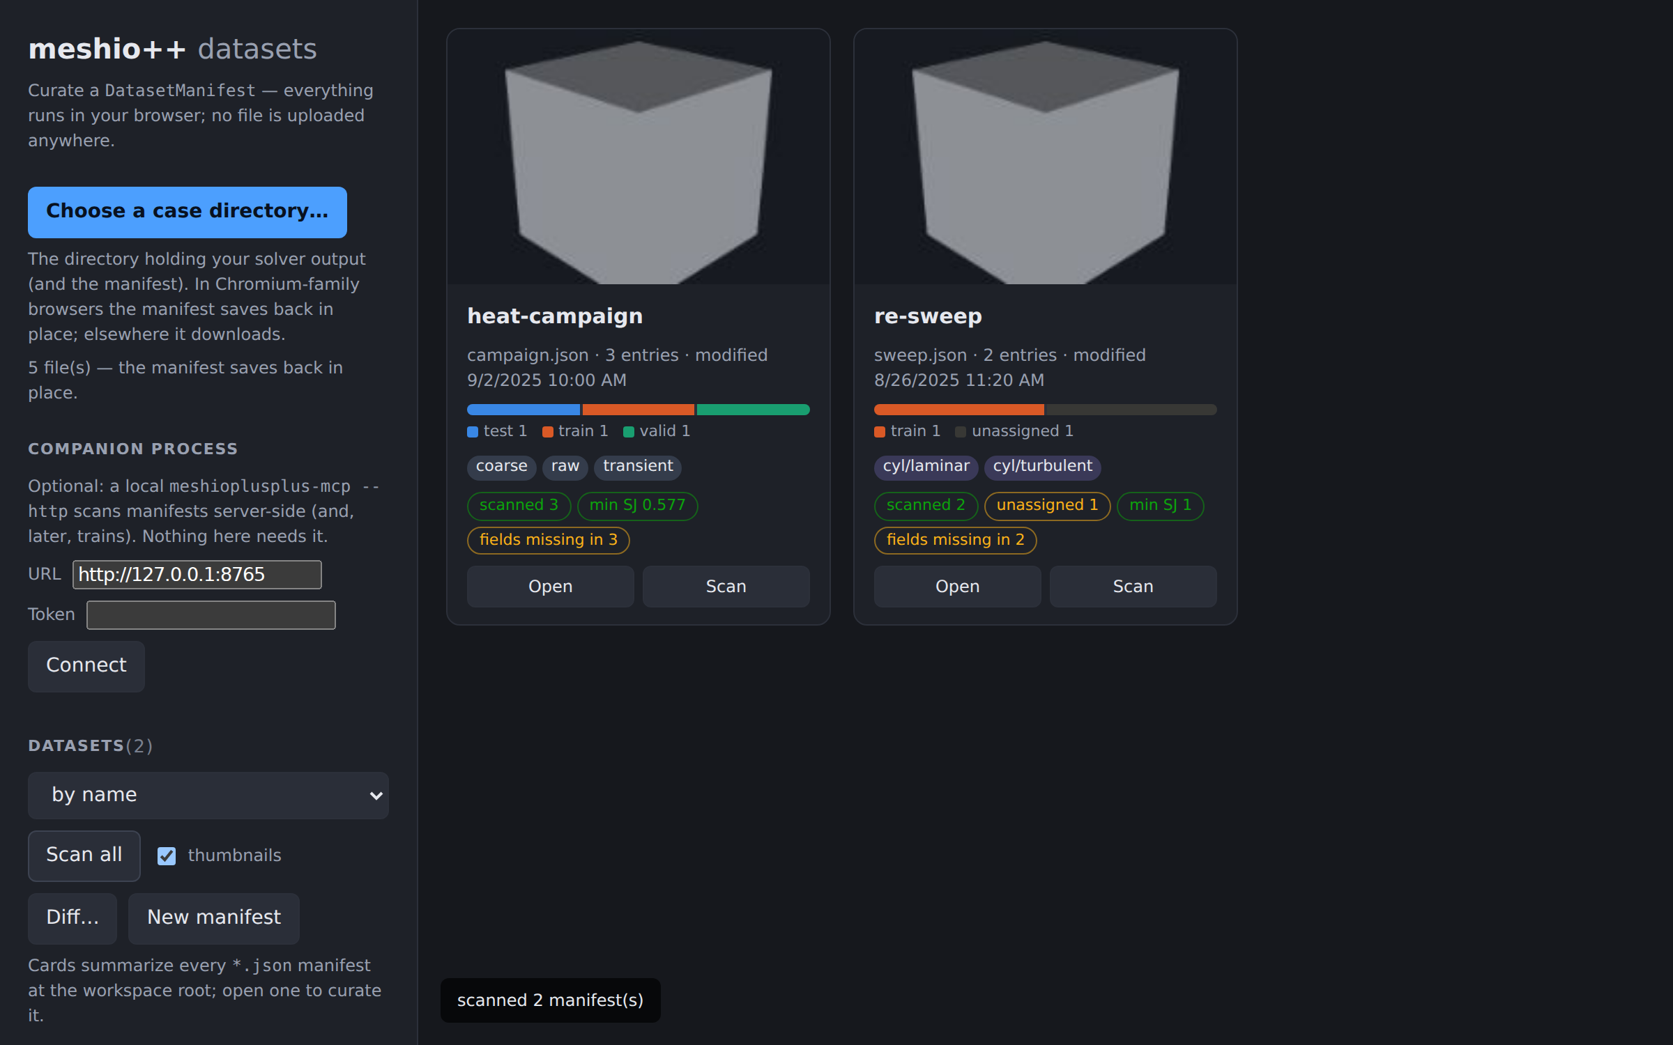Click the re-sweep cube thumbnail
Viewport: 1673px width, 1045px height.
pos(1046,157)
